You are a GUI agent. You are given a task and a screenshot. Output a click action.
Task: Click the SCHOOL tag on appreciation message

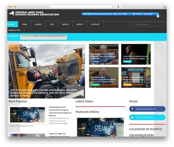(x=127, y=62)
